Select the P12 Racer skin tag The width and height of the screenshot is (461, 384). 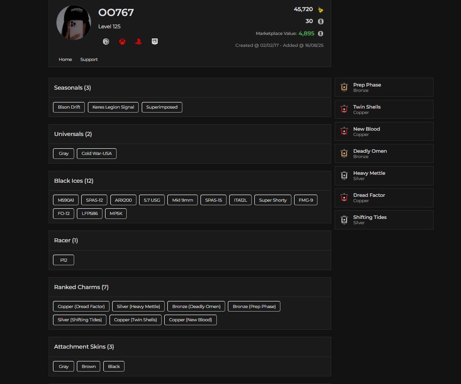[x=64, y=260]
